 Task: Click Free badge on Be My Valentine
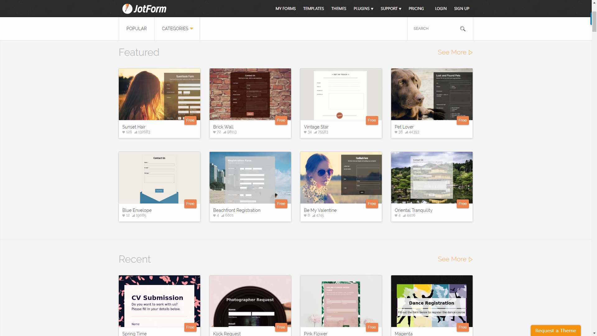(372, 204)
